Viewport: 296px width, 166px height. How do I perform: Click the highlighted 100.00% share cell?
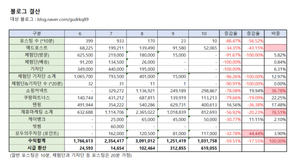pos(275,141)
